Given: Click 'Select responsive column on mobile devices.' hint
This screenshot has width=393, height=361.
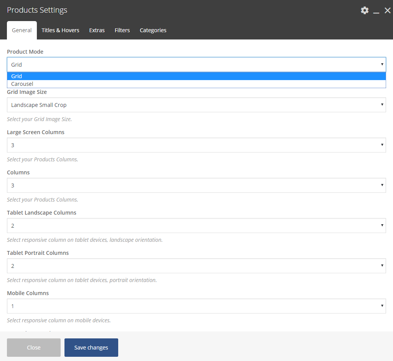Looking at the screenshot, I should point(59,320).
